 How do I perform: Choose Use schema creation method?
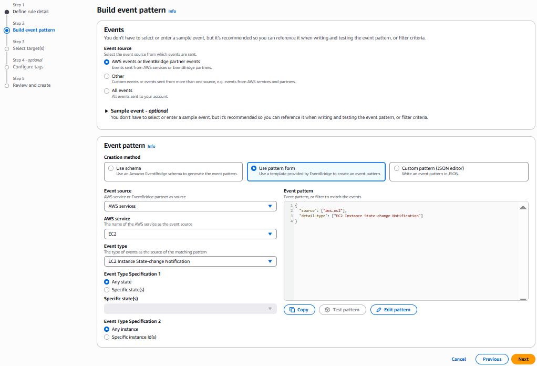(x=111, y=168)
